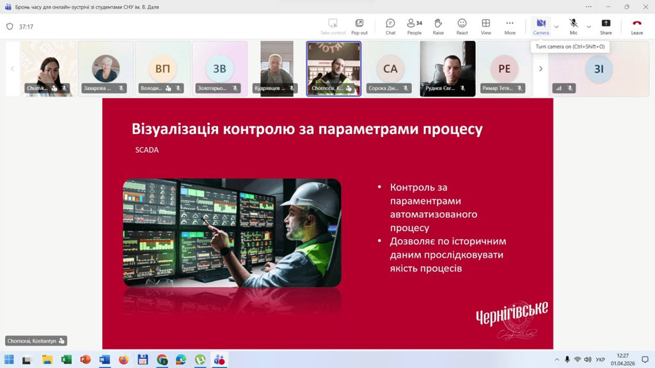Click the УКР language indicator
This screenshot has height=368, width=655.
tap(600, 360)
